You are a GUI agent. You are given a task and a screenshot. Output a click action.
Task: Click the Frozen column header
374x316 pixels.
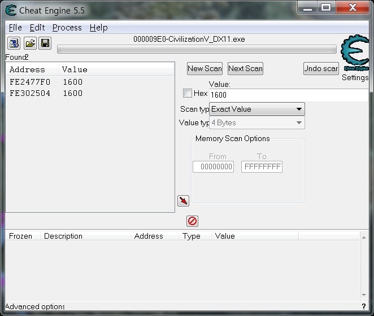[x=23, y=236]
